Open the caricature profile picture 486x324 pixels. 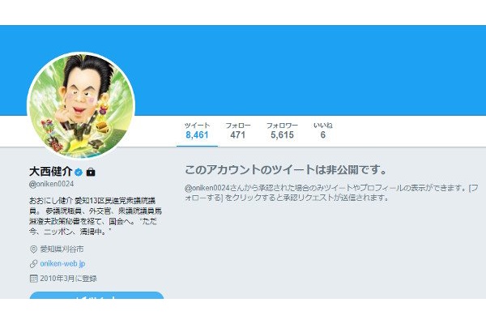click(x=81, y=106)
